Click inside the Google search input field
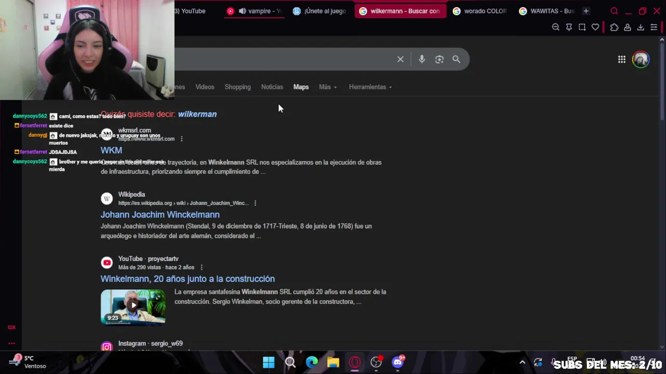 pyautogui.click(x=284, y=59)
